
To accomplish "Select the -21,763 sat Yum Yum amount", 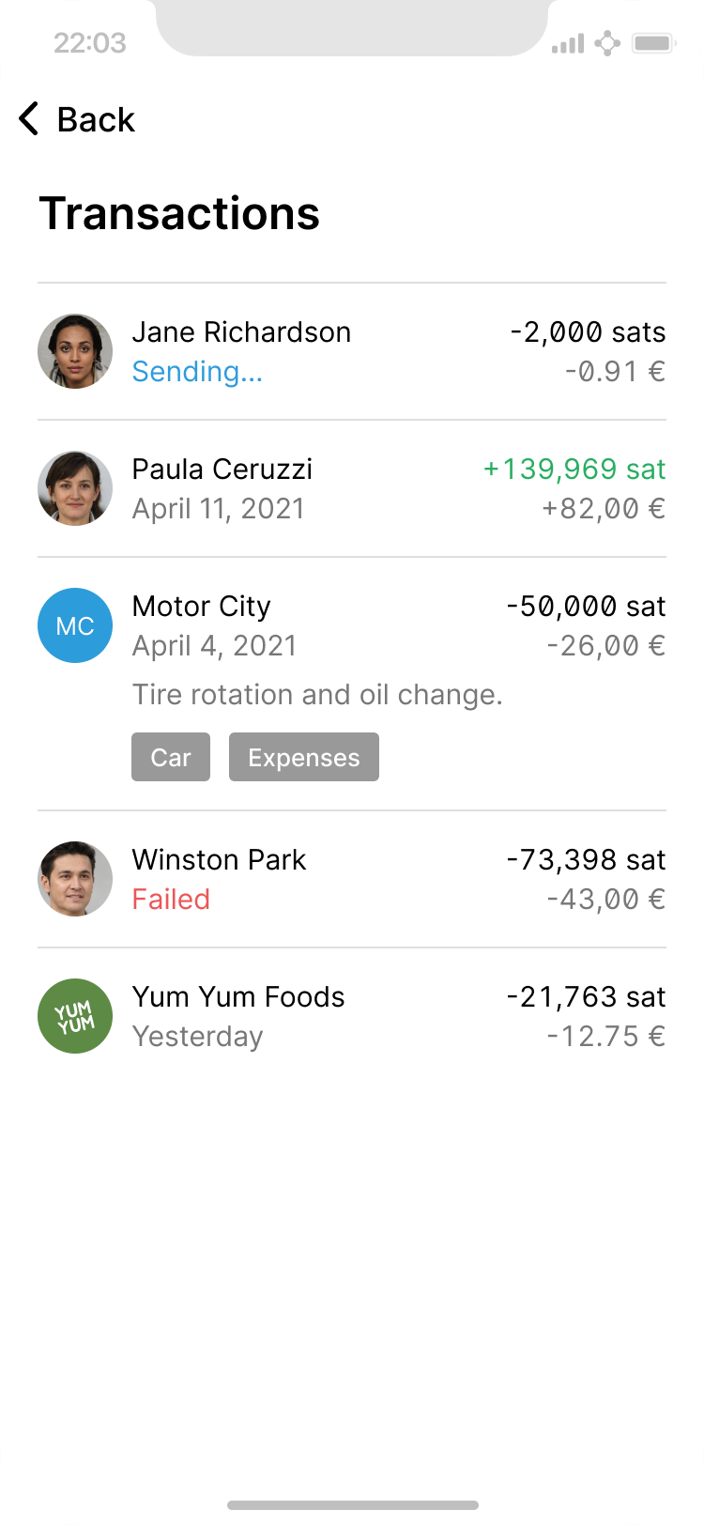I will point(586,996).
